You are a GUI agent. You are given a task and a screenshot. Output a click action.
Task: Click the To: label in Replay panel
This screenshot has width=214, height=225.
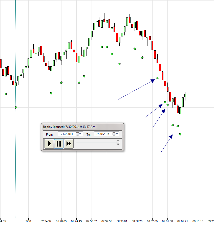[88, 135]
